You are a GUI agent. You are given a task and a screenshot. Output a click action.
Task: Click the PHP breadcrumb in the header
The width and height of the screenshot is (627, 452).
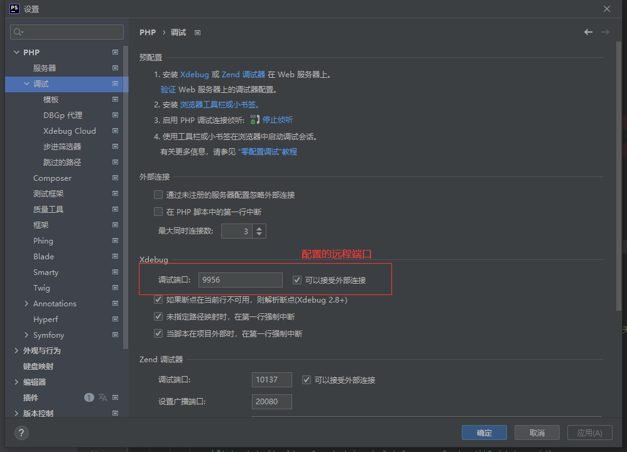click(148, 33)
